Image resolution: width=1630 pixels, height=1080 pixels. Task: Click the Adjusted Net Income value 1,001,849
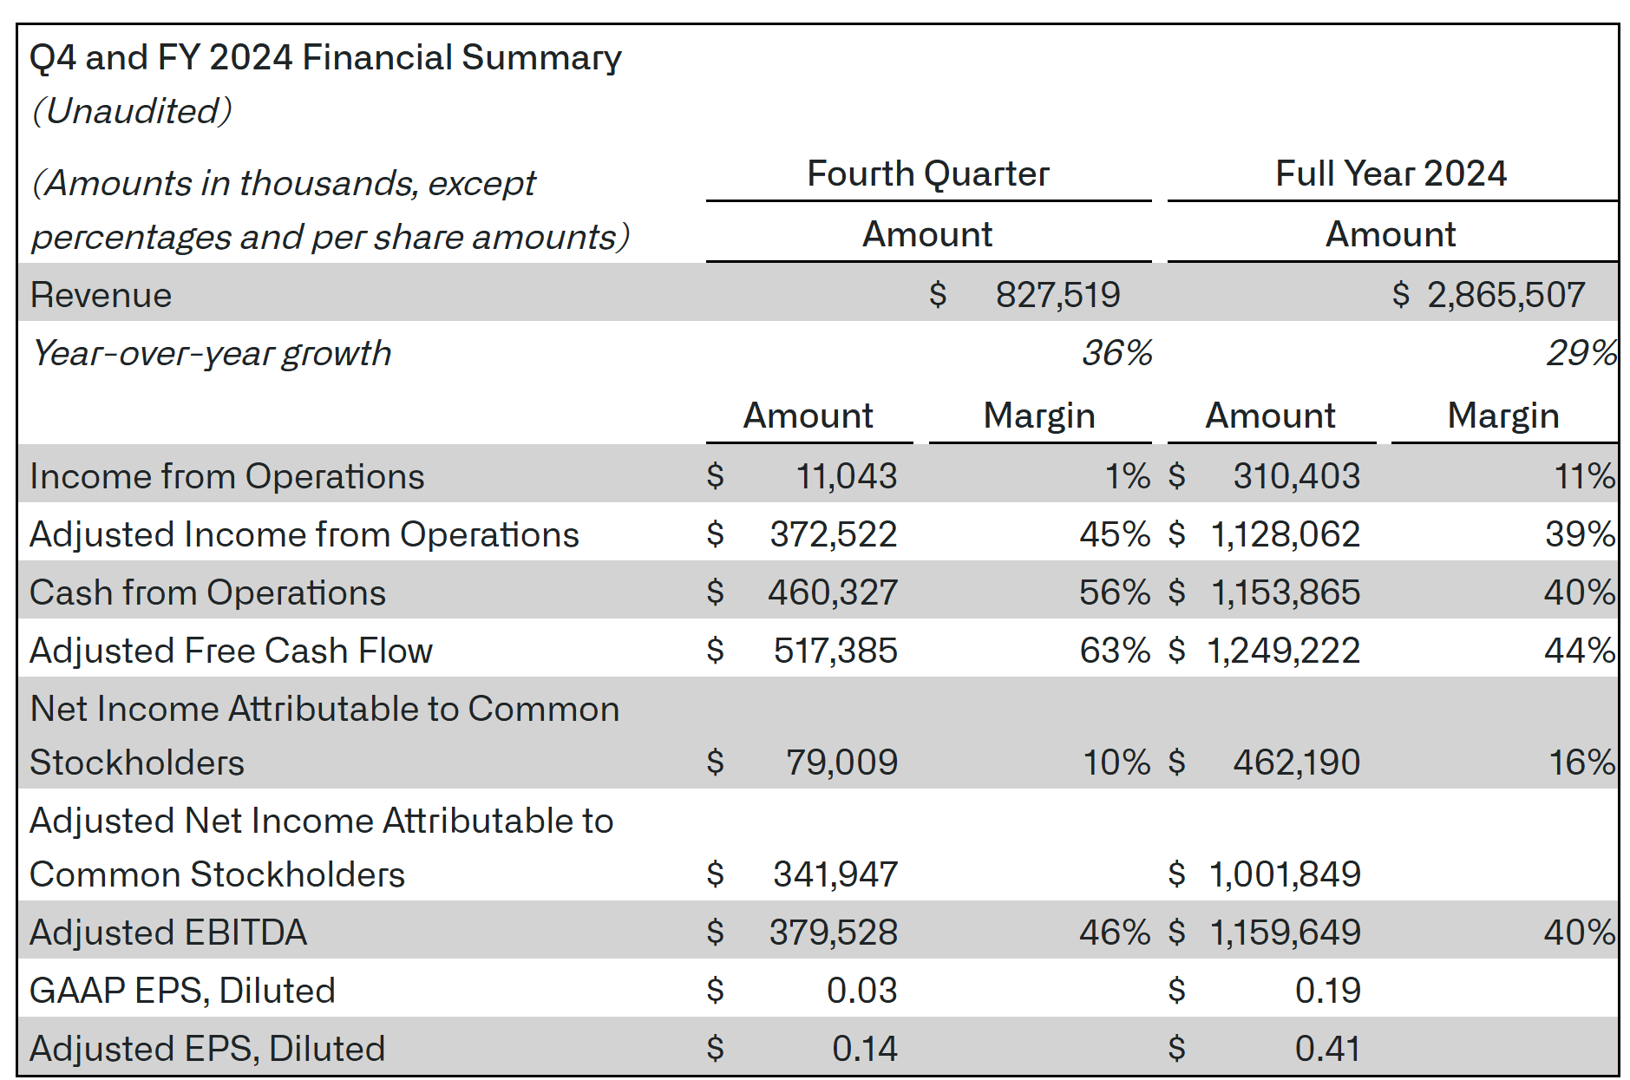(x=1285, y=874)
